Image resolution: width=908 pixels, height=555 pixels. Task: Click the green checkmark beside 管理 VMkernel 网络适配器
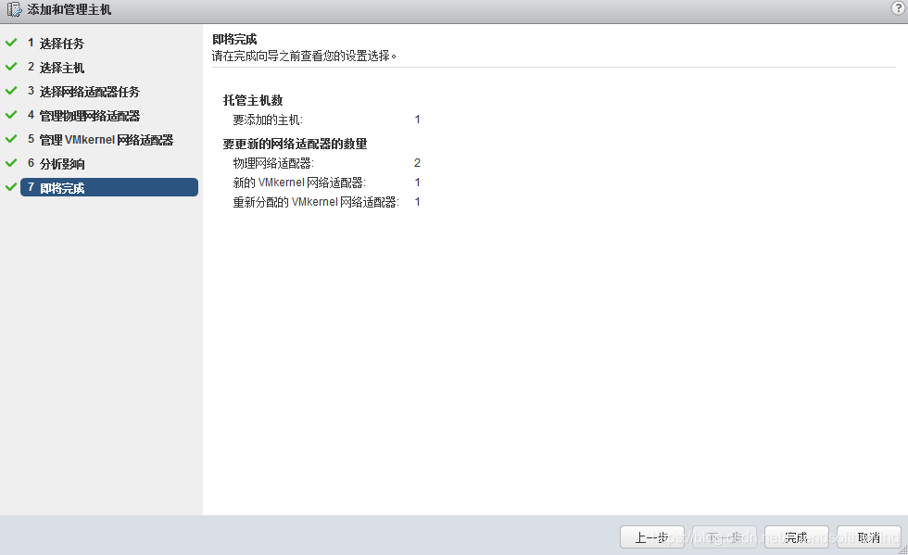(11, 139)
